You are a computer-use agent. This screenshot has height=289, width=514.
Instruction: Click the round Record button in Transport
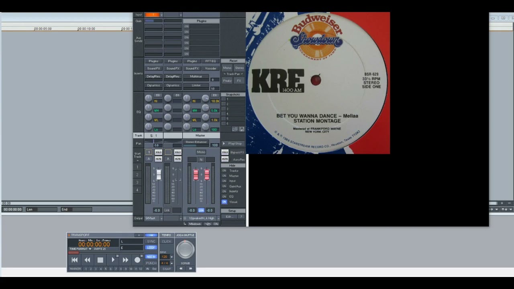137,260
